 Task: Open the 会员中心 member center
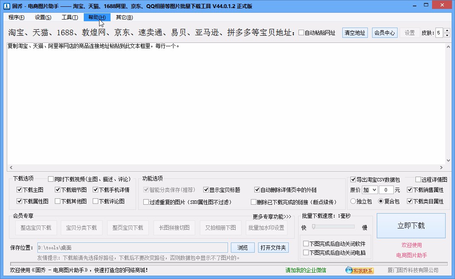pyautogui.click(x=384, y=32)
